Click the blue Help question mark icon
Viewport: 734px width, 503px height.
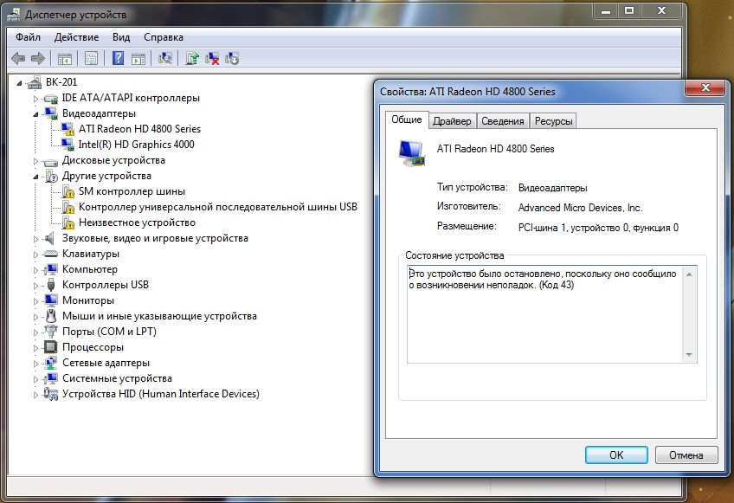119,58
